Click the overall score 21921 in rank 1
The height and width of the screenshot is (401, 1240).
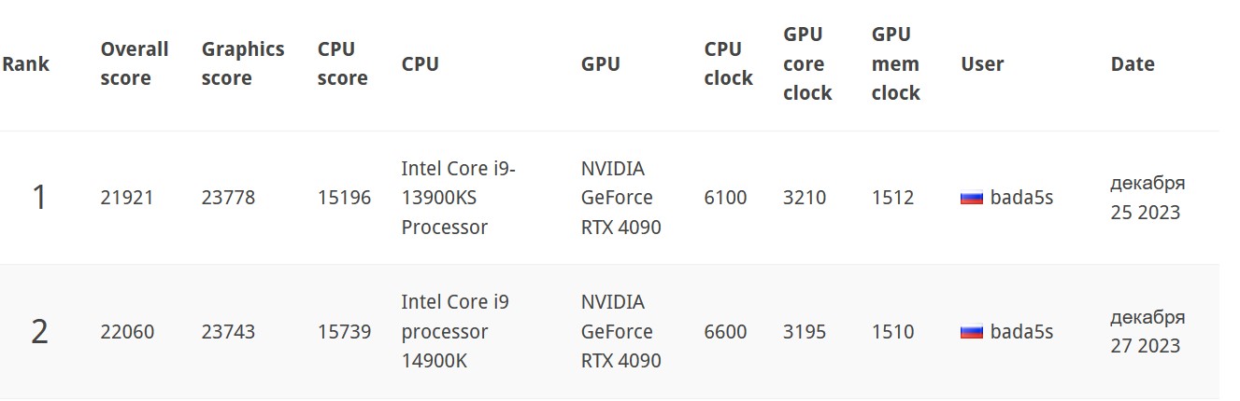127,198
